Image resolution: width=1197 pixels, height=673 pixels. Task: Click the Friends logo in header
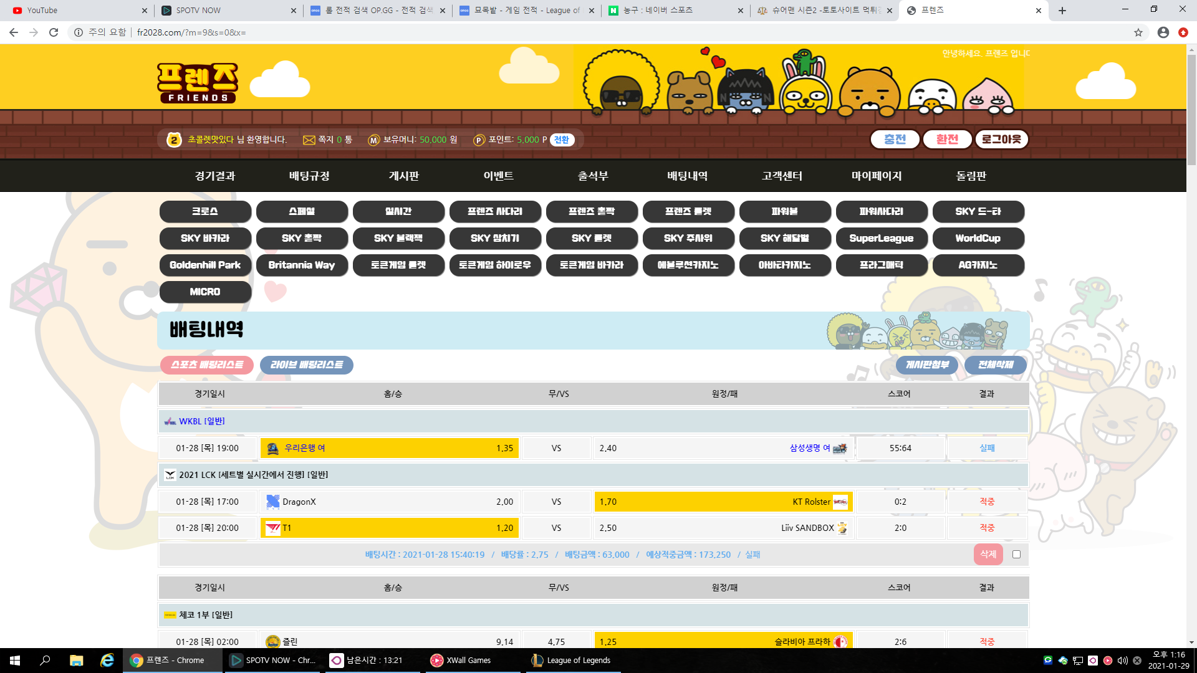pyautogui.click(x=197, y=83)
